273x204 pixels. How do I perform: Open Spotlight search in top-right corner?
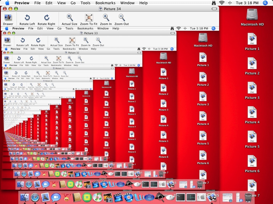(x=265, y=3)
